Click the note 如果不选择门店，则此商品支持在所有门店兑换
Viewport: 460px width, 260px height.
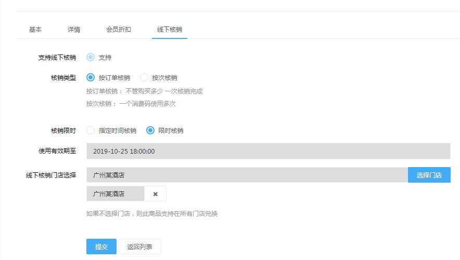tap(152, 214)
